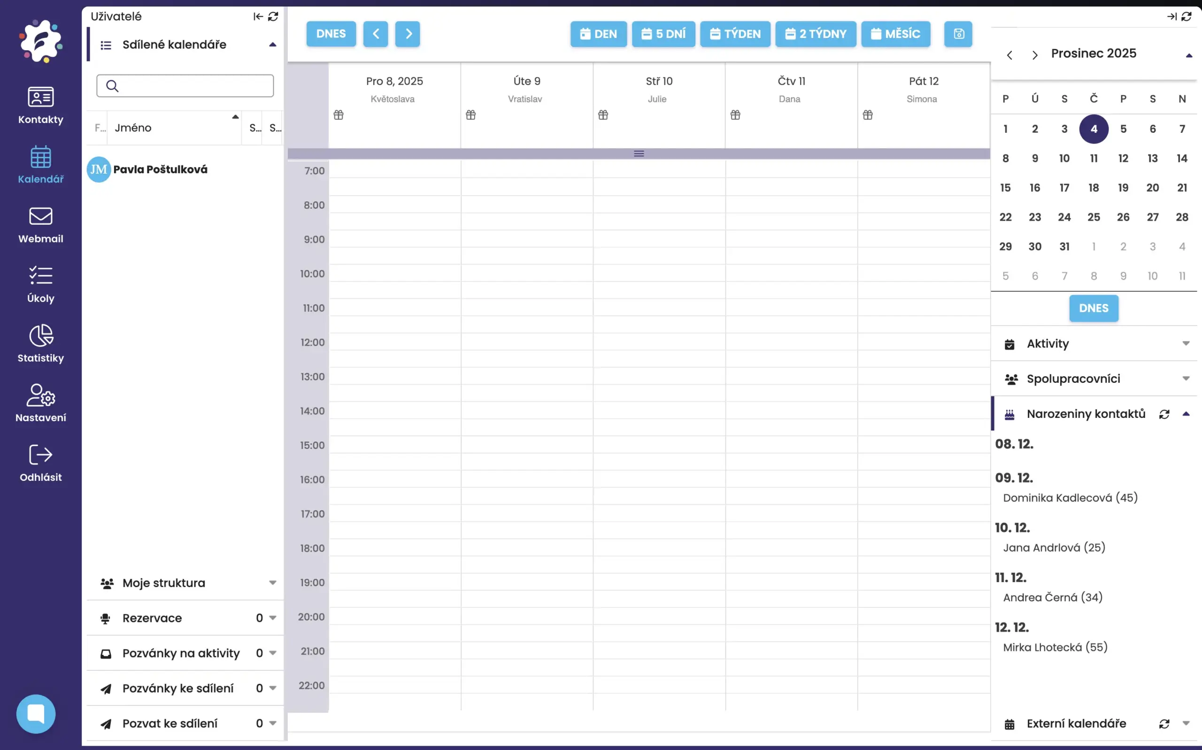Switch to TÝDEN week view
Screen dimensions: 1202x750
[x=735, y=34]
